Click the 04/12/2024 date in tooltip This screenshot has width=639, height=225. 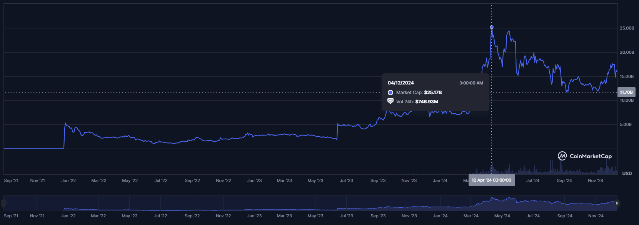[x=400, y=83]
